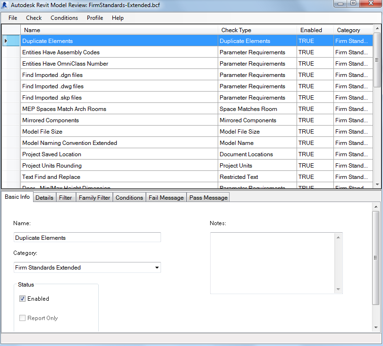Switch to the Filter tab
The image size is (383, 346).
pyautogui.click(x=66, y=197)
